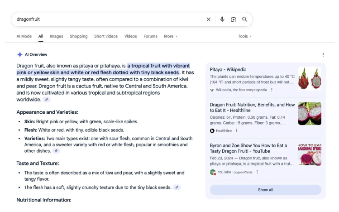Viewport: 339px width, 212px height.
Task: Open the three-dot menu beside Wikipedia source
Action: tap(272, 90)
